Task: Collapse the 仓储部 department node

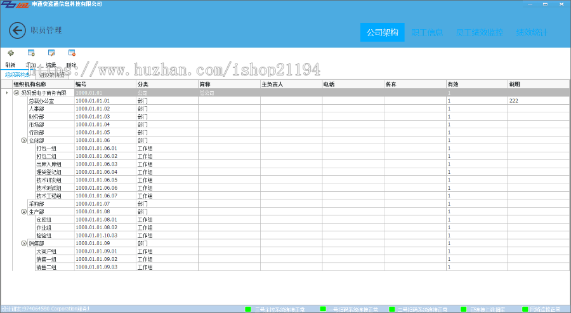Action: click(24, 140)
